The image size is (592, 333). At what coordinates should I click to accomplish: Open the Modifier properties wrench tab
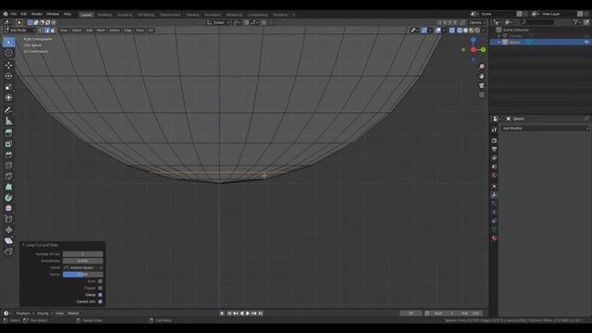point(494,195)
